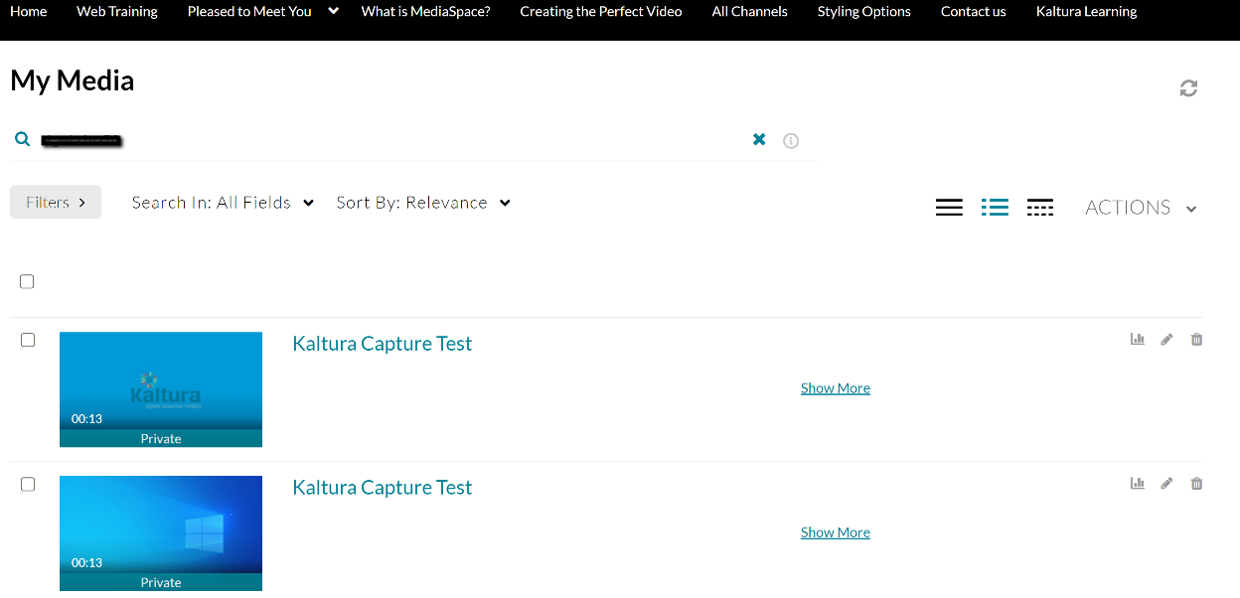
Task: Open What is MediaSpace? page
Action: tap(425, 12)
